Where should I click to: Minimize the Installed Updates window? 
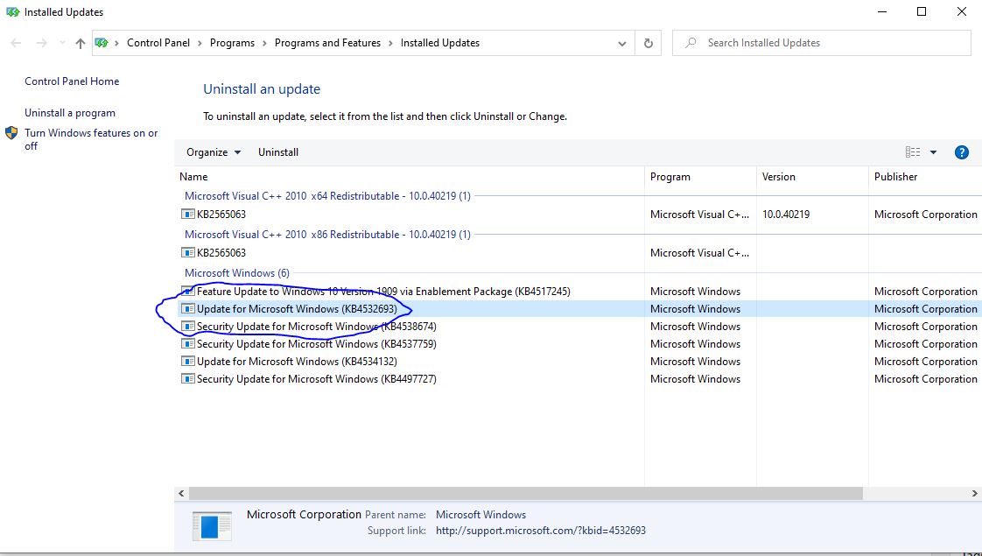[x=882, y=12]
